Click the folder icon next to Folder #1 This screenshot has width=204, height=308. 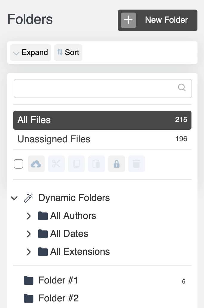[29, 280]
